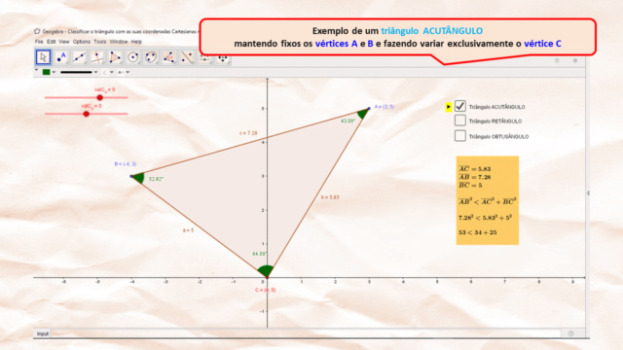Select the Move arrow tool

click(43, 57)
